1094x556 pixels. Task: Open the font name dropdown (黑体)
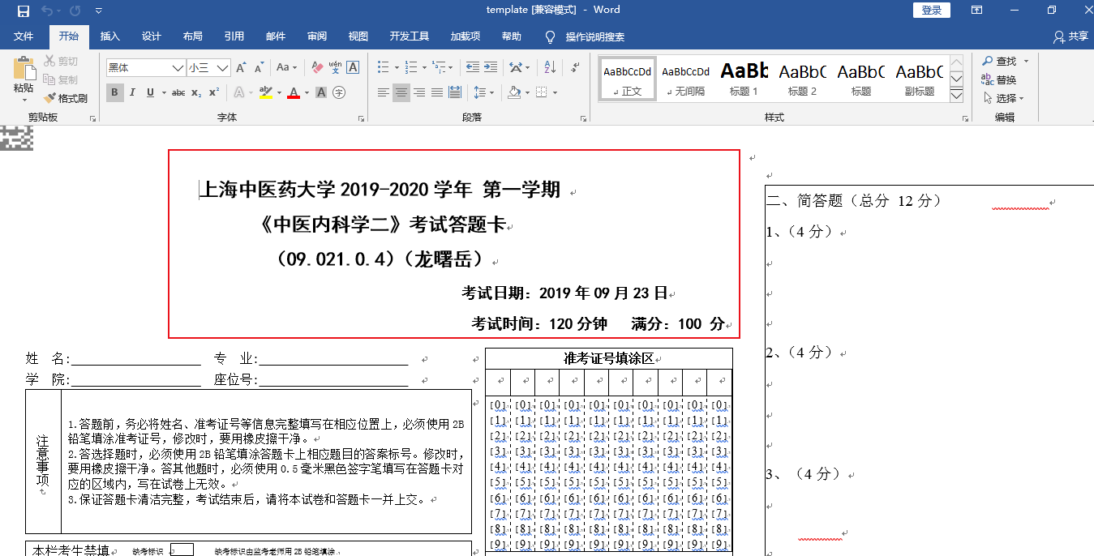pos(178,68)
